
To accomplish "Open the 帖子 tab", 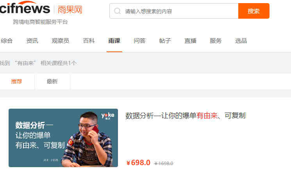I will pyautogui.click(x=165, y=41).
